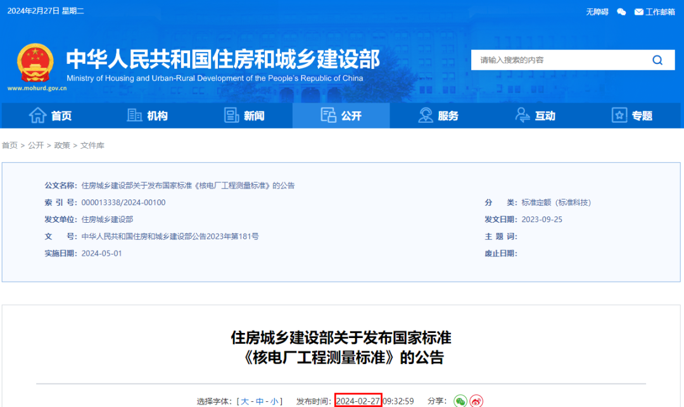The width and height of the screenshot is (684, 407).
Task: Click the WeChat icon in top bar
Action: coord(622,11)
